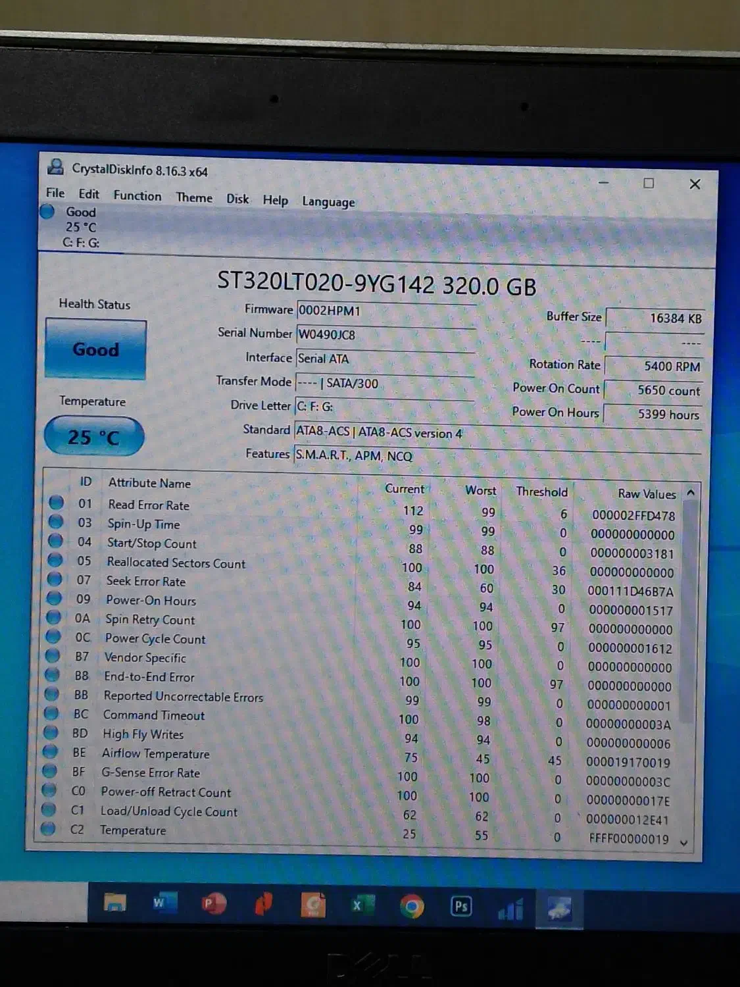This screenshot has height=987, width=740.
Task: Launch Microsoft Word from the taskbar
Action: pos(162,903)
